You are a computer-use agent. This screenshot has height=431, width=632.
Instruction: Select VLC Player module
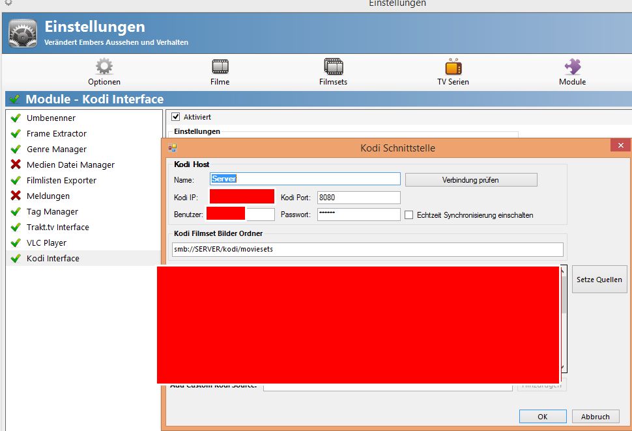coord(83,243)
